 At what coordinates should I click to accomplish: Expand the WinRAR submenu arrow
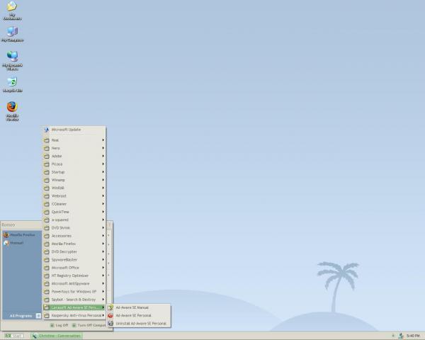(103, 188)
